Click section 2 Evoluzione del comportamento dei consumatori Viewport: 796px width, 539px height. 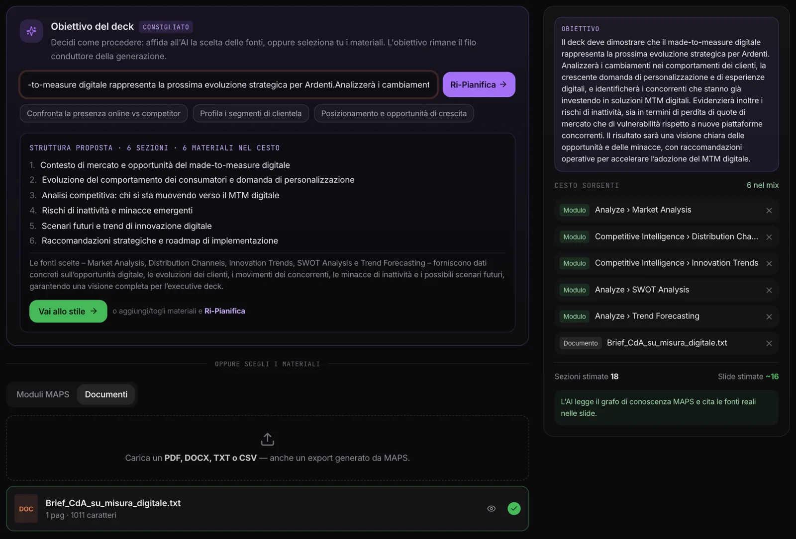192,180
